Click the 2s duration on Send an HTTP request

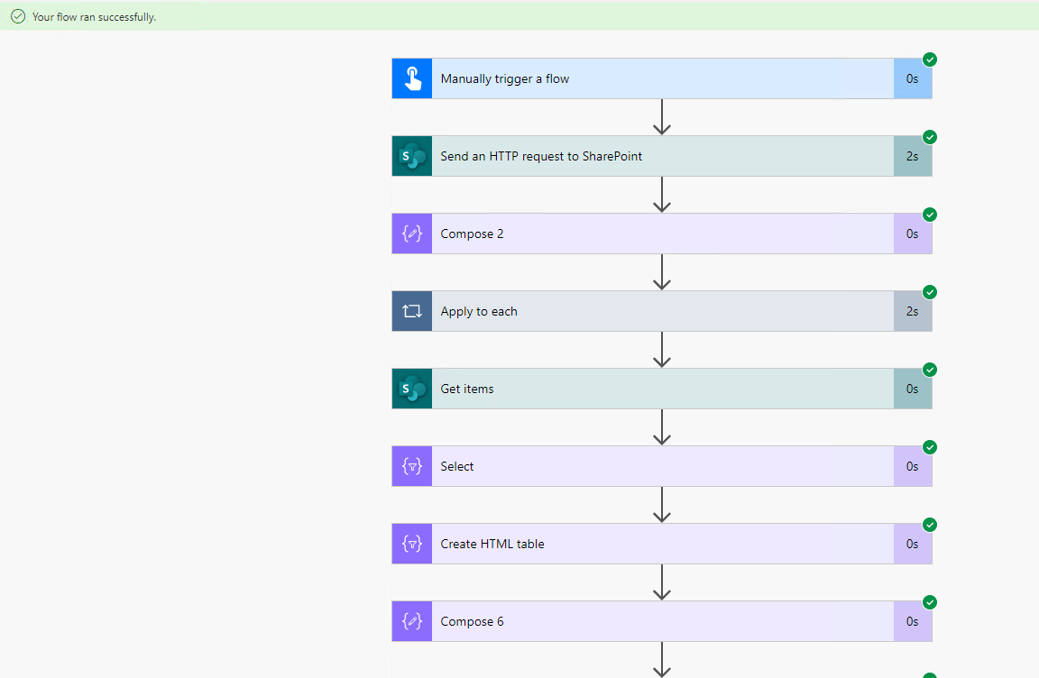coord(913,156)
